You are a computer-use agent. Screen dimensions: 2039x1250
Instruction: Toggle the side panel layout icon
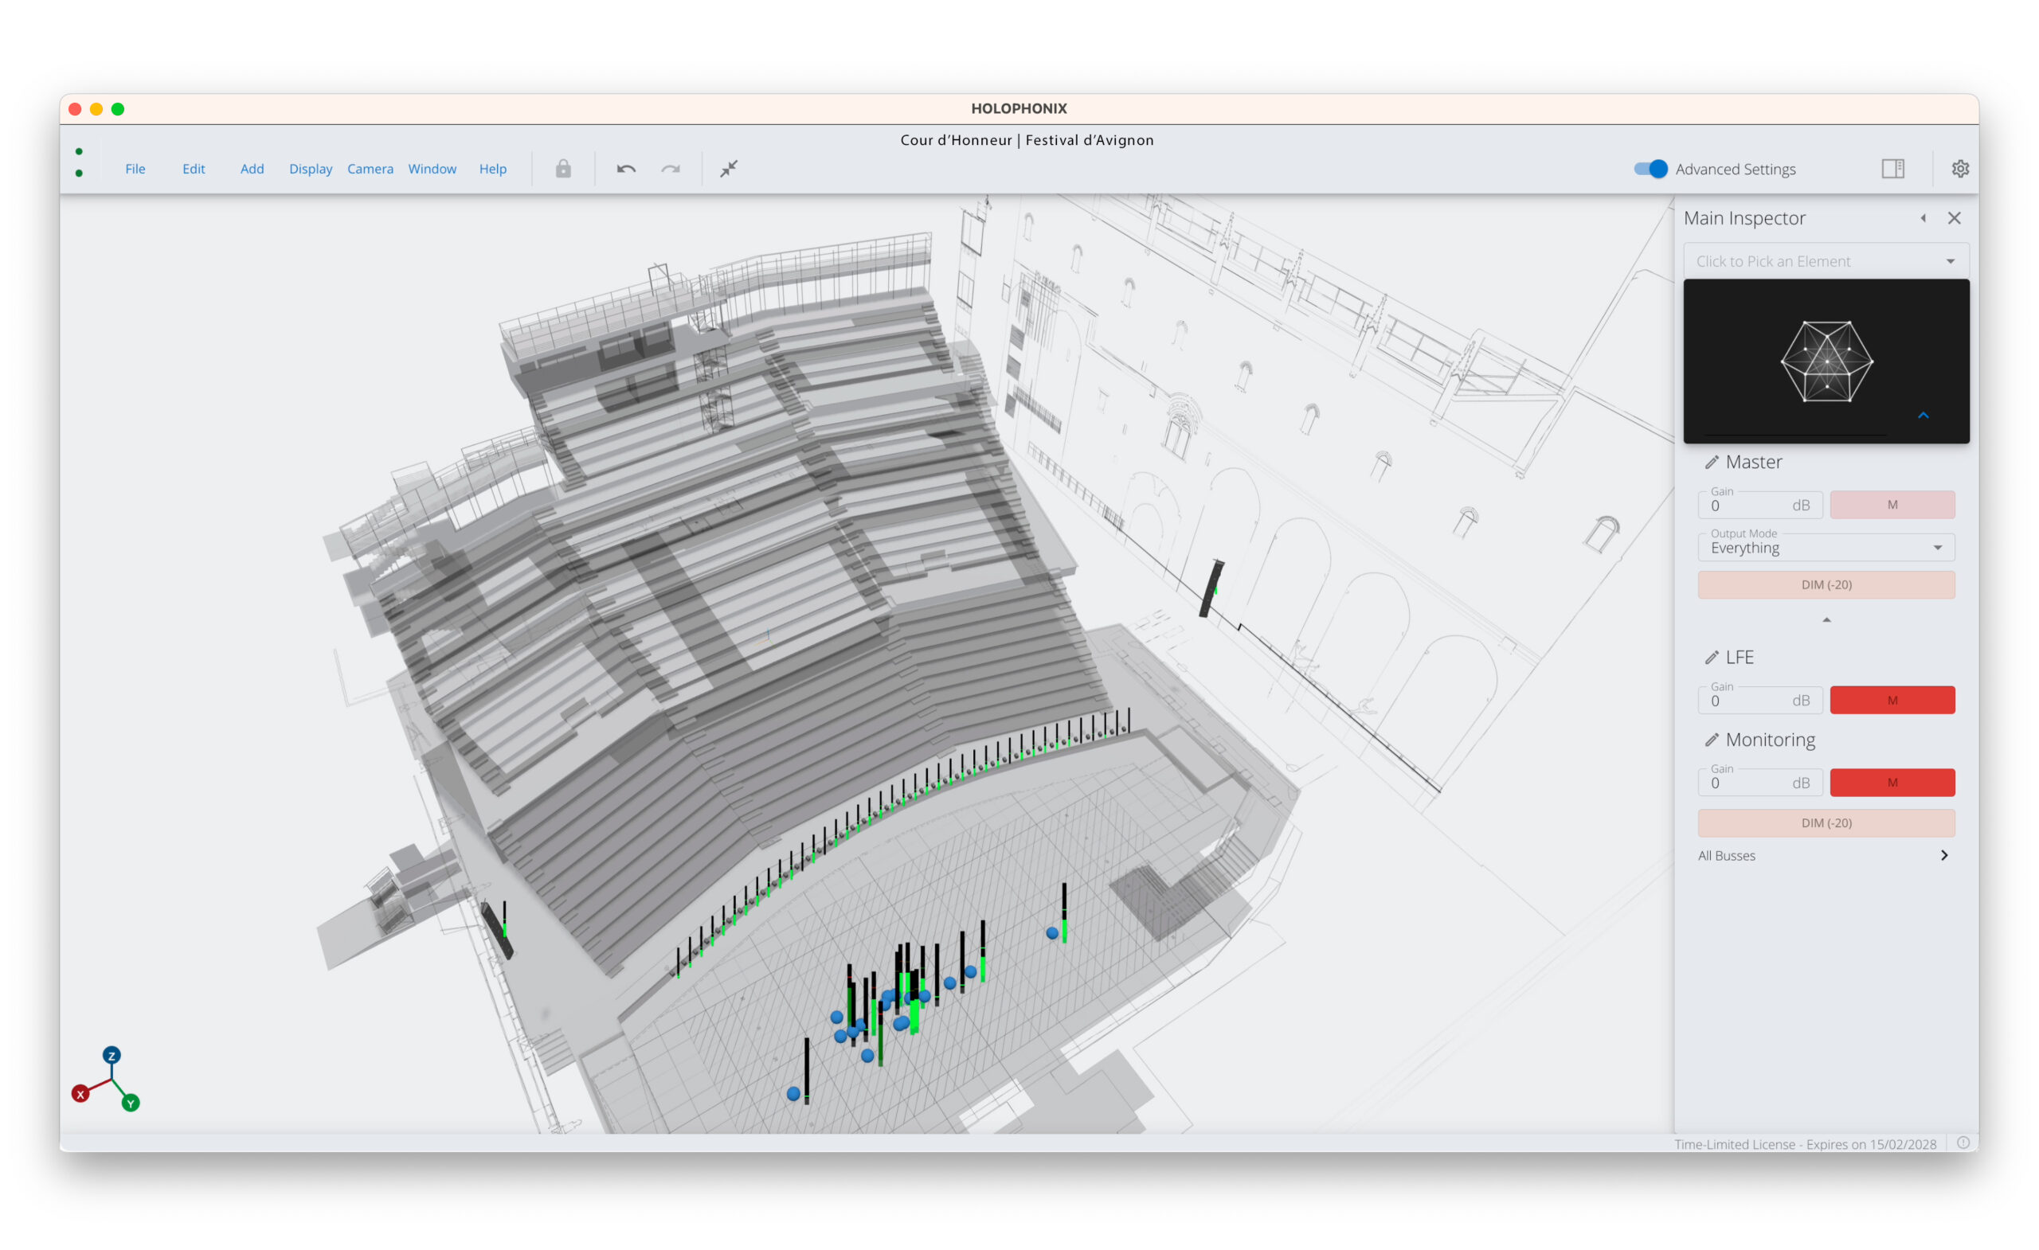[1892, 169]
